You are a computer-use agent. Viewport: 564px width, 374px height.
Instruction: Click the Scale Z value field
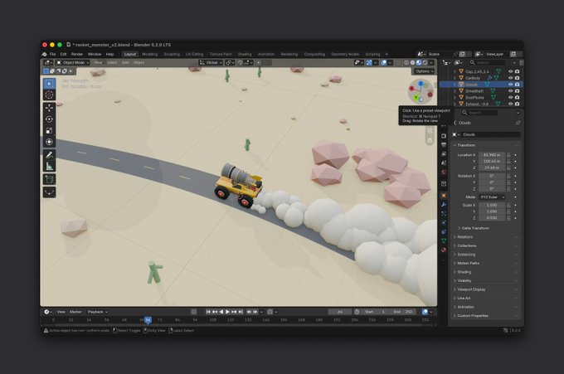pos(492,218)
